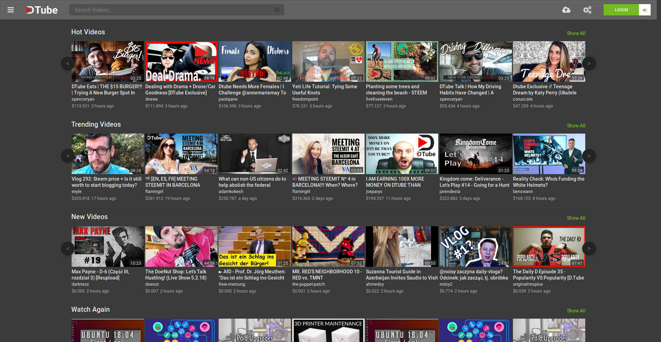Click the green sign-in arrow icon
Viewport: 661px width, 342px height.
pos(645,10)
